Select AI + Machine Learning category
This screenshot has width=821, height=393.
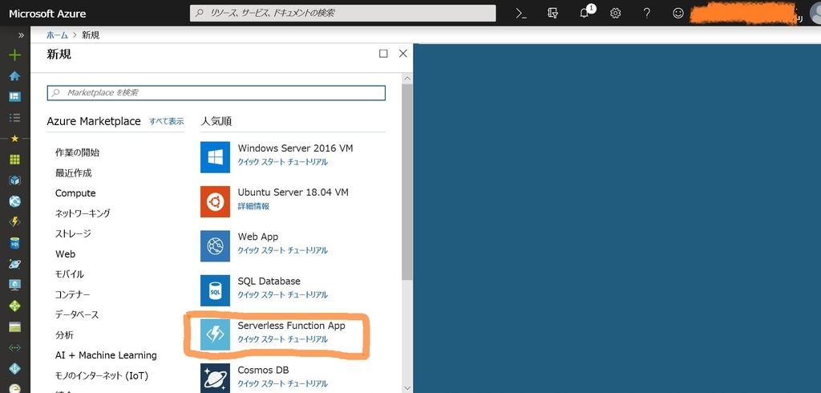pyautogui.click(x=107, y=355)
